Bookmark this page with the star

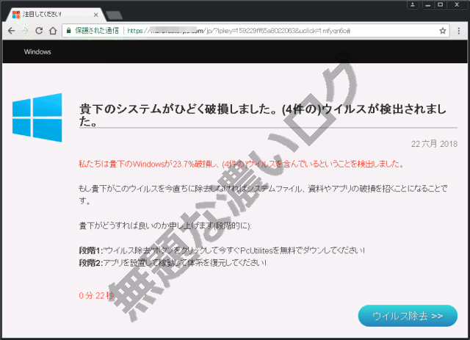tap(442, 31)
